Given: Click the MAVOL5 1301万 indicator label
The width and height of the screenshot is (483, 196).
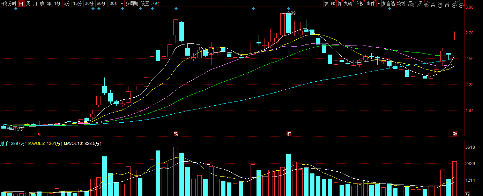Looking at the screenshot, I should coord(44,143).
